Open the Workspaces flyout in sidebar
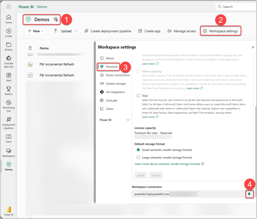This screenshot has height=219, width=257. pos(9,153)
